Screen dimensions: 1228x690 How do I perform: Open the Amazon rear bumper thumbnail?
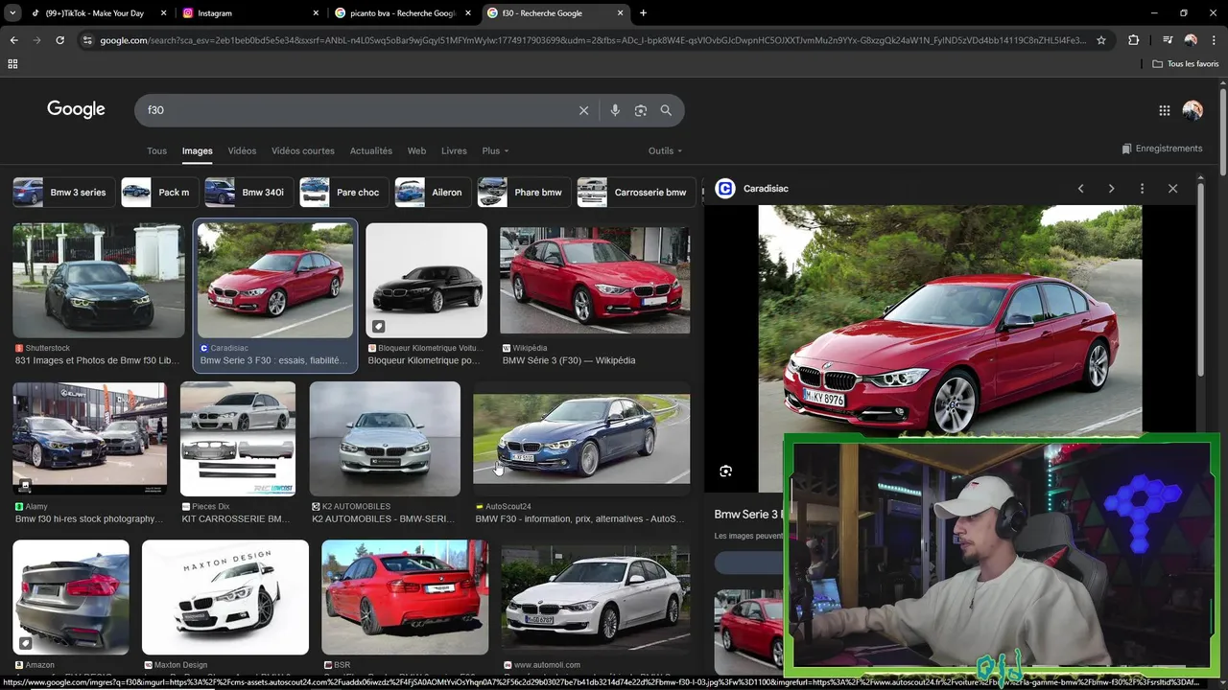(71, 597)
